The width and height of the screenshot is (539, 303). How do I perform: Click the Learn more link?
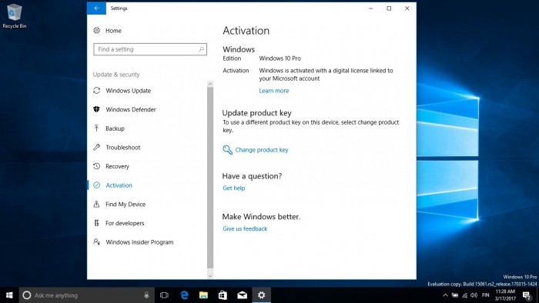pos(274,91)
